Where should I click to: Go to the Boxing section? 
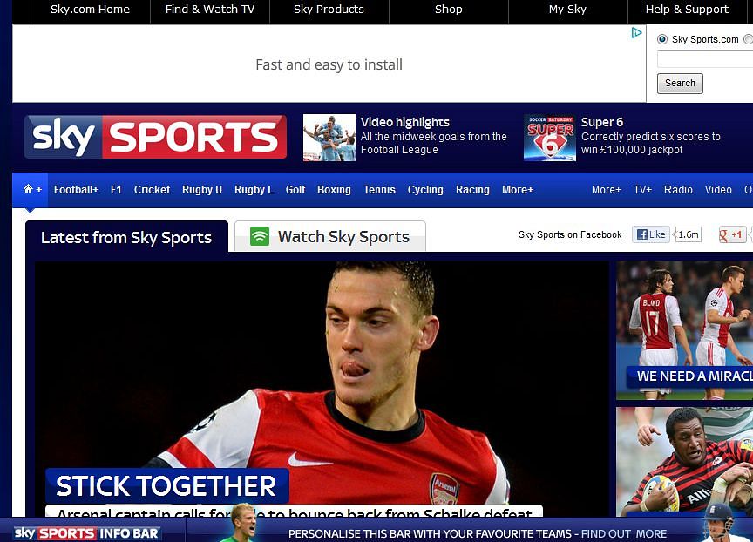[334, 190]
